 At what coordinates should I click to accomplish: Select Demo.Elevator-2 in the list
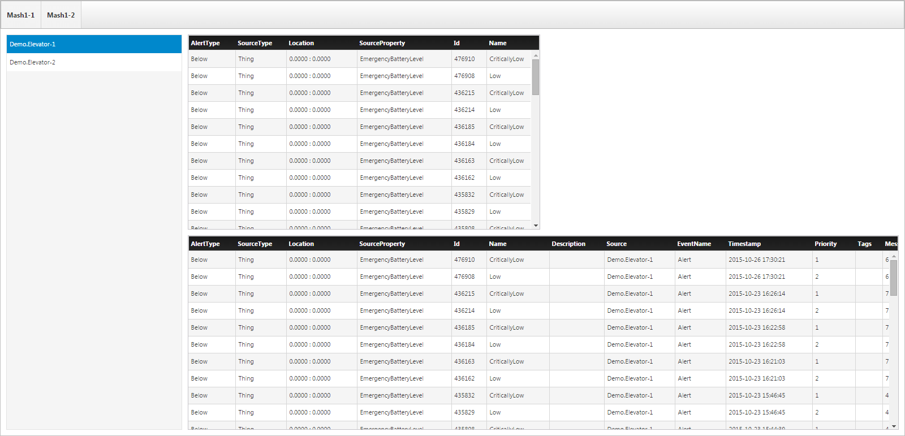pyautogui.click(x=94, y=62)
